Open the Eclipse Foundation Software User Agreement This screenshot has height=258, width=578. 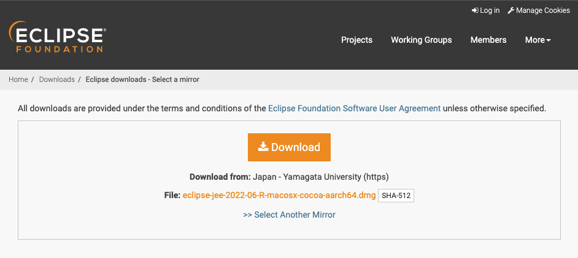pyautogui.click(x=354, y=108)
